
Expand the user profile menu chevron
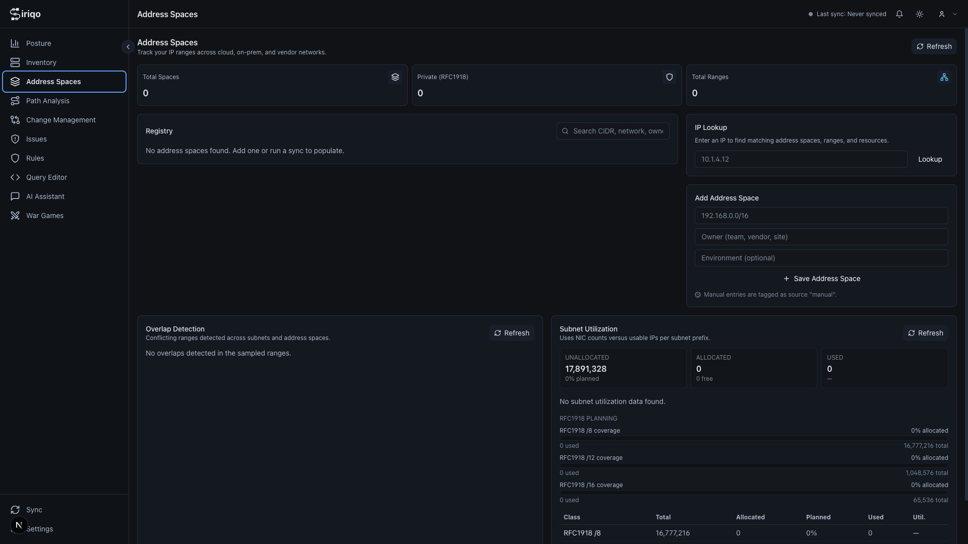coord(955,14)
